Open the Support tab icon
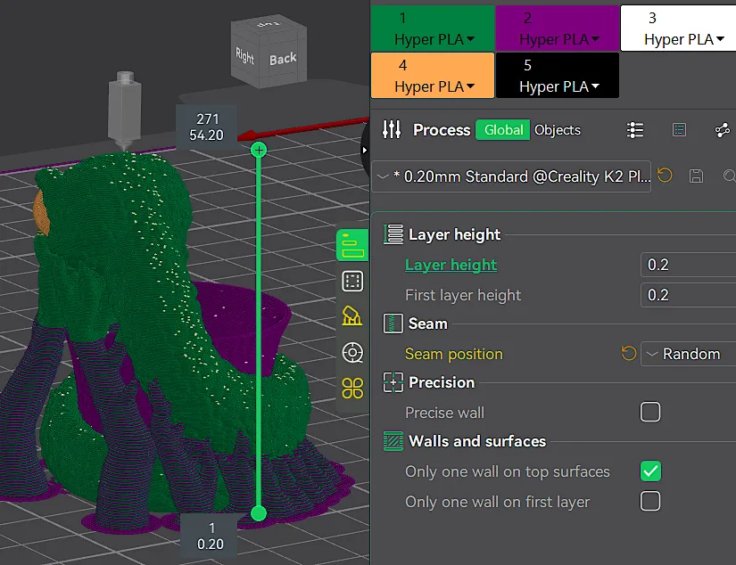Screen dimensions: 736x565 click(x=352, y=316)
